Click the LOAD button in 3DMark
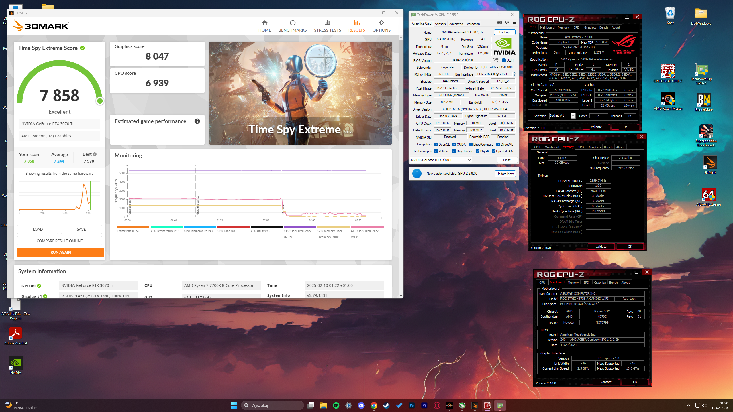Screen dimensions: 733x412 click(38, 229)
